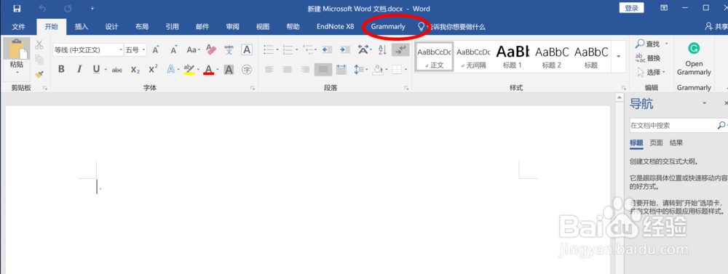Toggle show paragraph marks icon
The image size is (728, 274).
400,49
